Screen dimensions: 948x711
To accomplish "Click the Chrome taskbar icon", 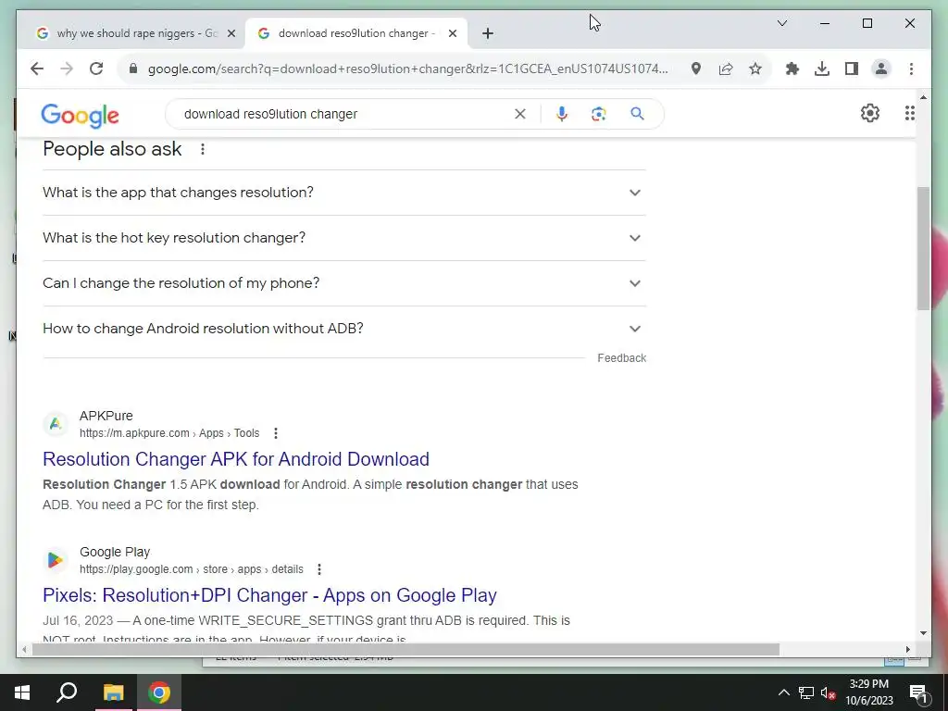I will (159, 692).
